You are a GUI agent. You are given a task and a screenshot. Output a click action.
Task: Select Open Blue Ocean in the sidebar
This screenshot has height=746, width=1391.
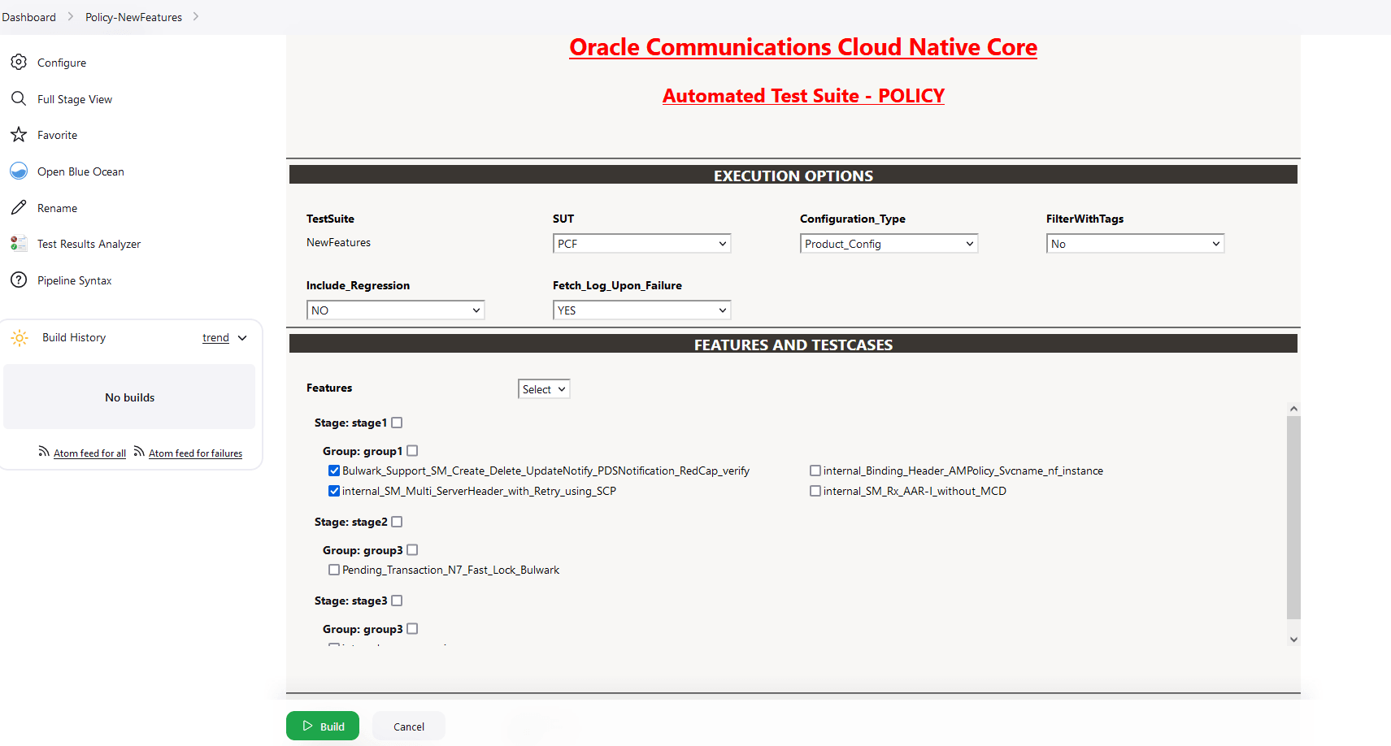(x=80, y=171)
